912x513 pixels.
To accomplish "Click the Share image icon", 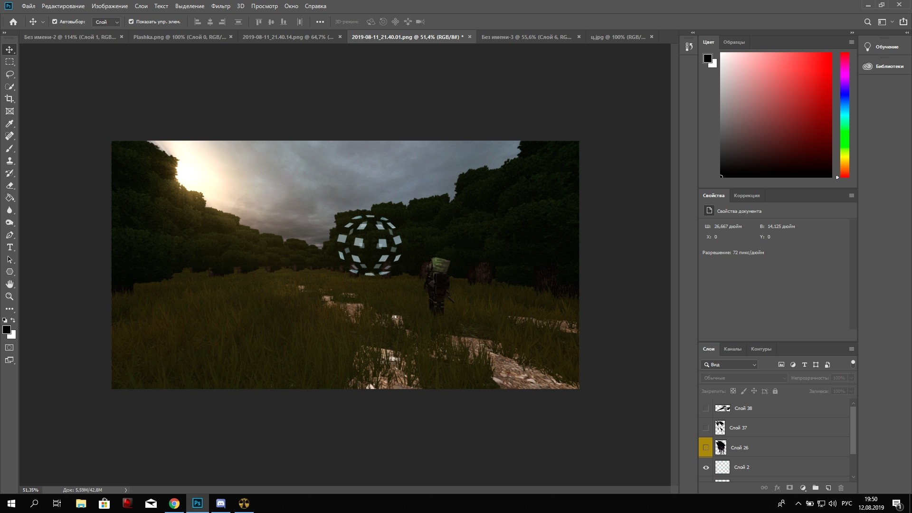I will [x=903, y=22].
